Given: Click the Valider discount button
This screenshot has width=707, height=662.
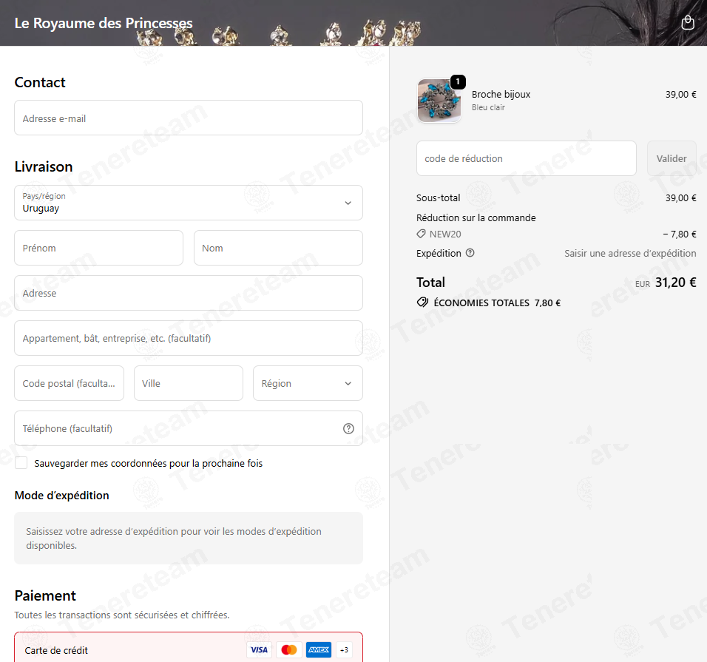Looking at the screenshot, I should coord(672,158).
